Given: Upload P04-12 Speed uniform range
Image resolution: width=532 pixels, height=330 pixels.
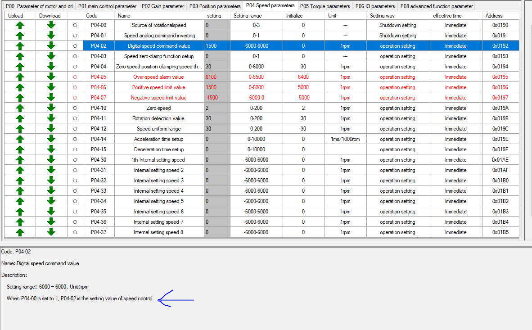Looking at the screenshot, I should [x=20, y=129].
